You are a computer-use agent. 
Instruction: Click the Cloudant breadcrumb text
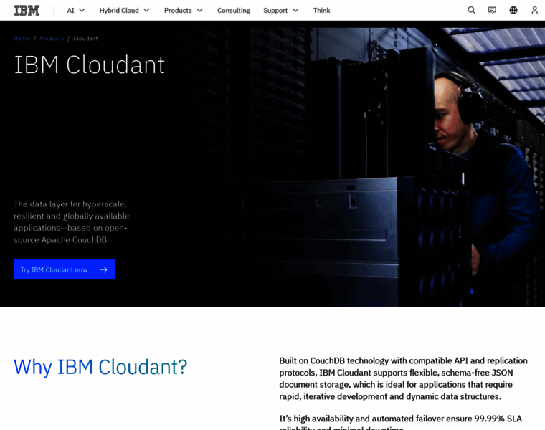[x=85, y=39]
